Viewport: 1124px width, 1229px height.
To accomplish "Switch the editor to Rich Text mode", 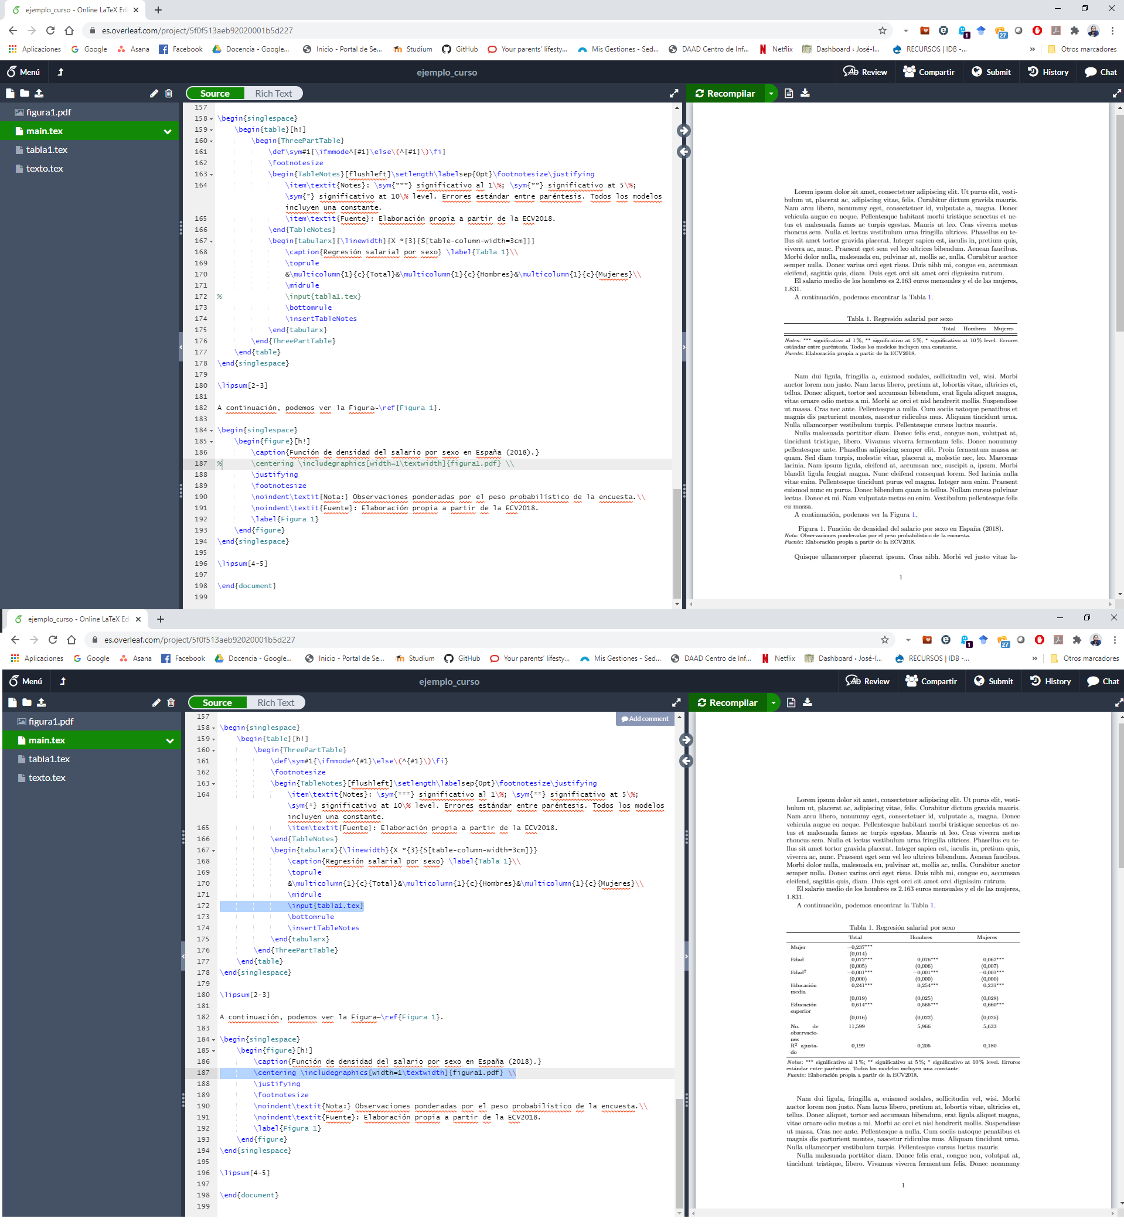I will (x=273, y=93).
